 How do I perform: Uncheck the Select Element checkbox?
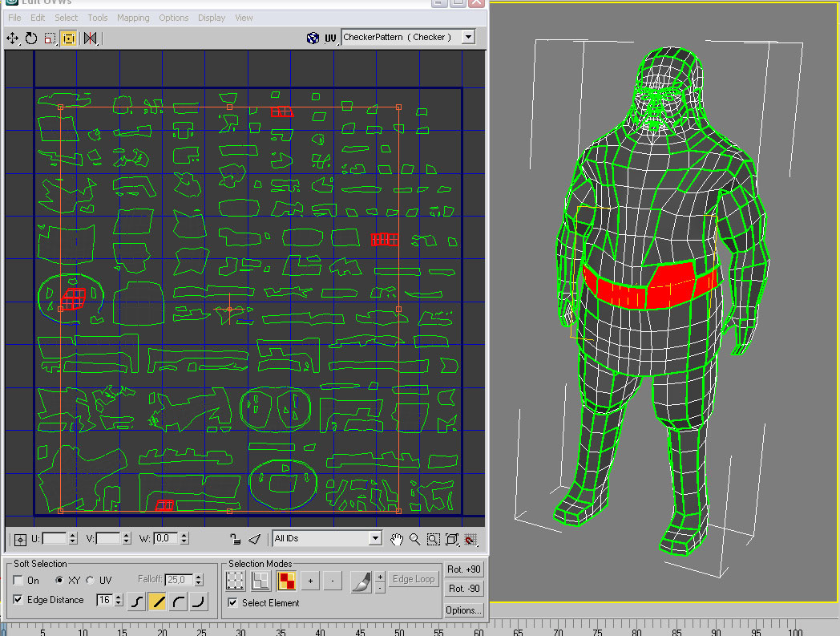232,603
